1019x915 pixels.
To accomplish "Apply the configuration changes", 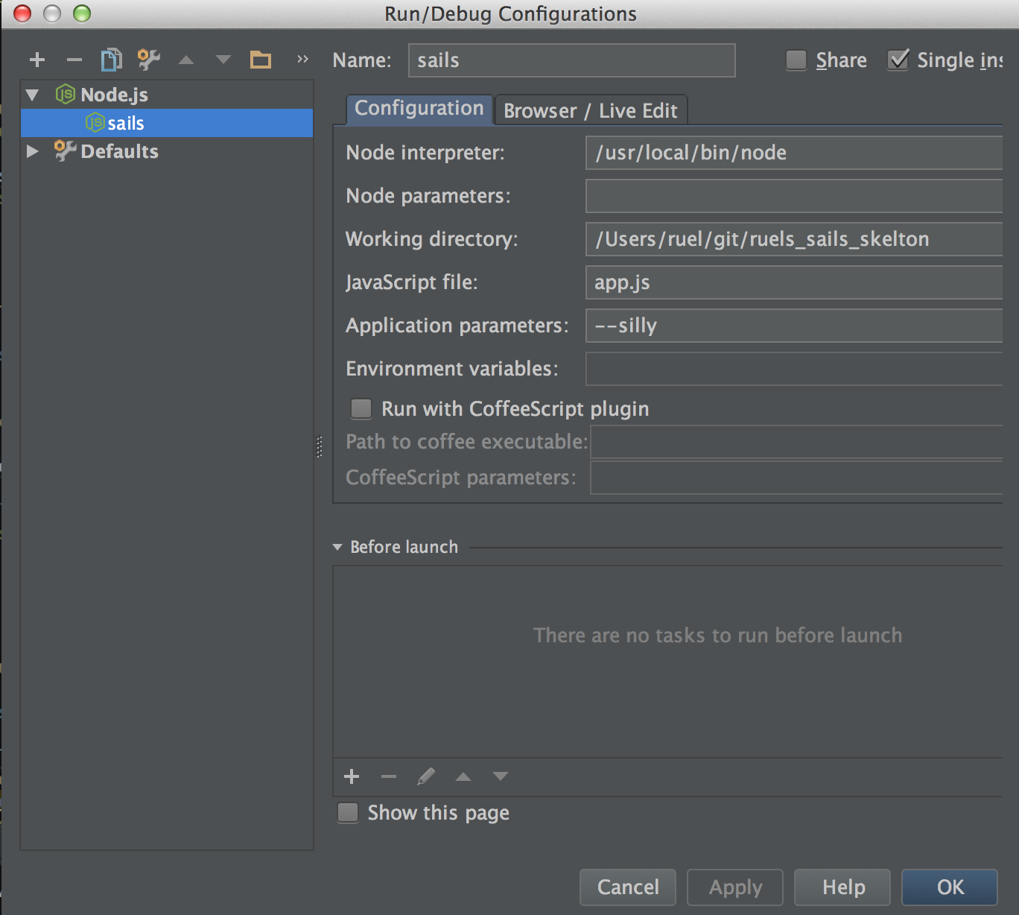I will pyautogui.click(x=734, y=887).
